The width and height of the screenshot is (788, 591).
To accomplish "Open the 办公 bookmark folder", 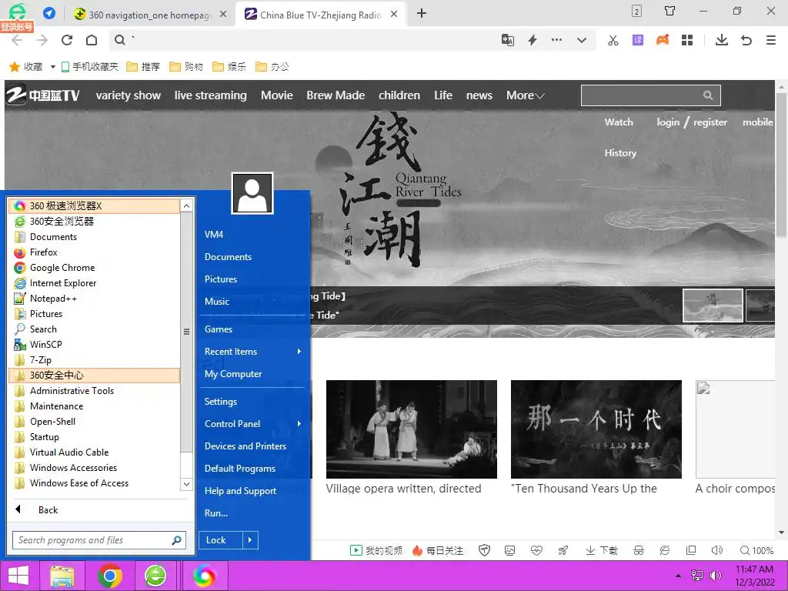I will (273, 66).
